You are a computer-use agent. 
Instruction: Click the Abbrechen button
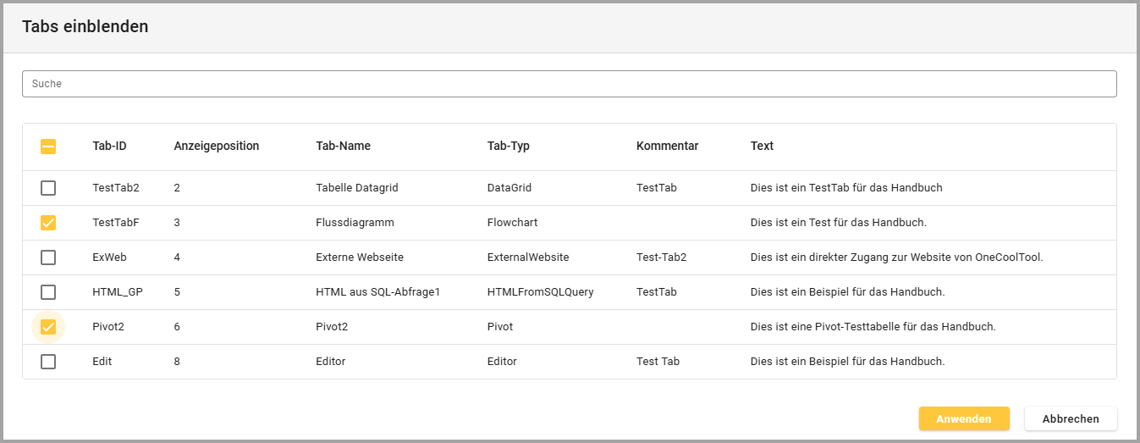tap(1071, 418)
